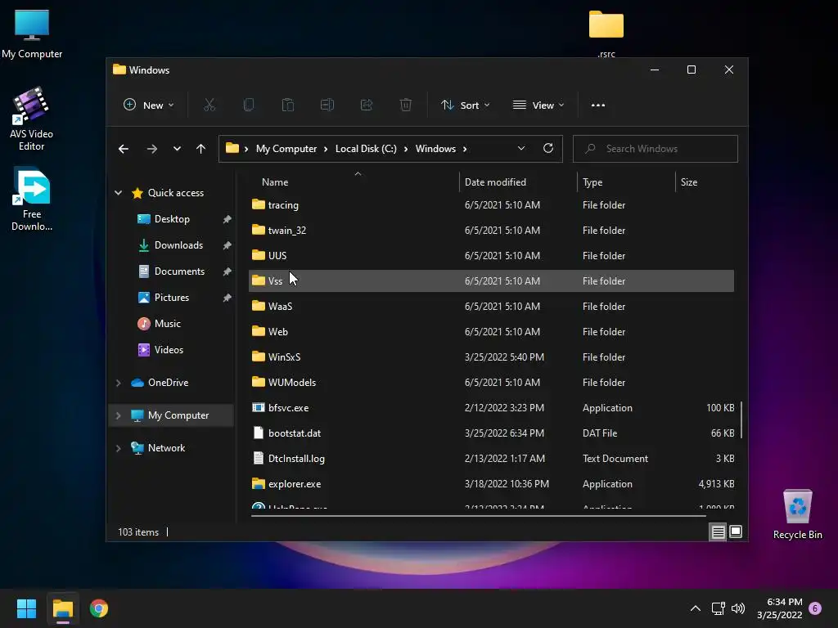The width and height of the screenshot is (838, 628).
Task: Click Local Disk (C:) breadcrumb
Action: [x=366, y=149]
